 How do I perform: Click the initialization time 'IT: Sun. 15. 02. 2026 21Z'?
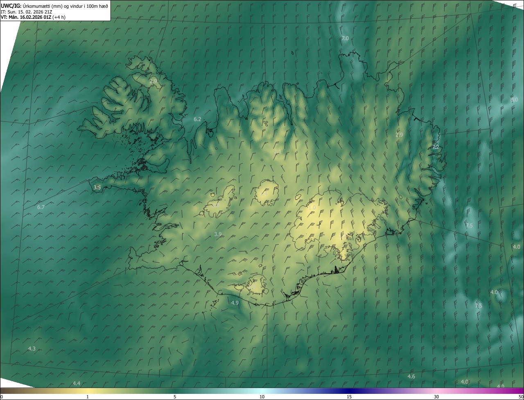point(26,12)
